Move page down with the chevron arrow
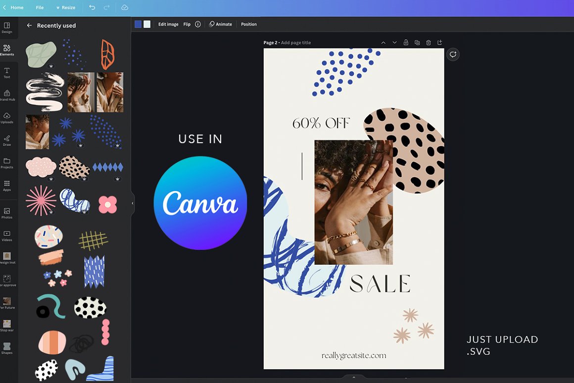The height and width of the screenshot is (383, 574). pos(394,43)
